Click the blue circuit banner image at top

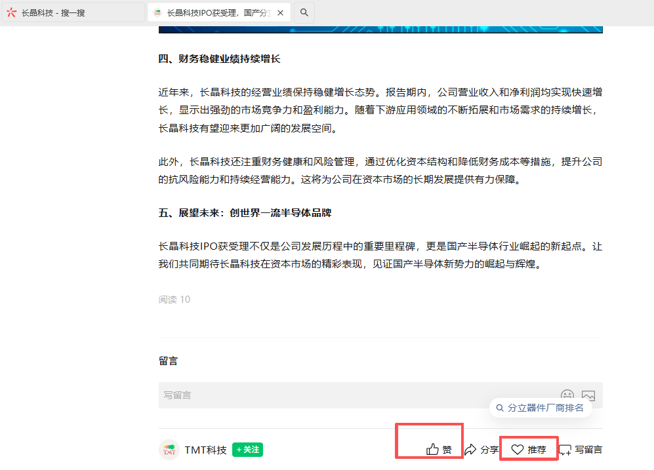pyautogui.click(x=380, y=29)
